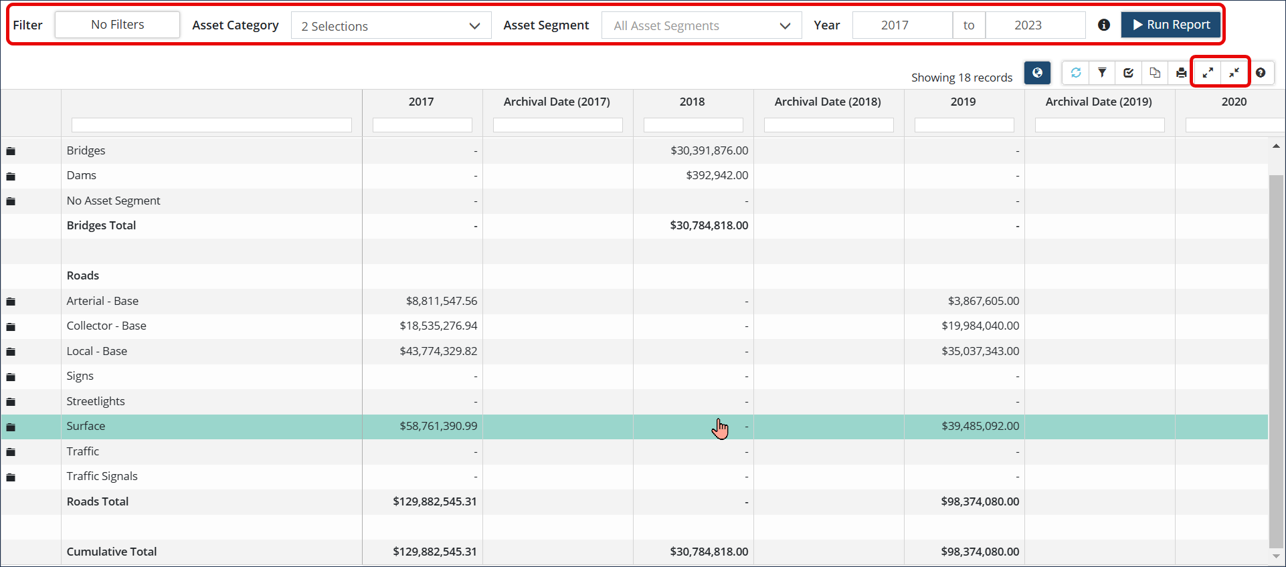Click the copy records icon
This screenshot has height=567, width=1286.
coord(1155,73)
